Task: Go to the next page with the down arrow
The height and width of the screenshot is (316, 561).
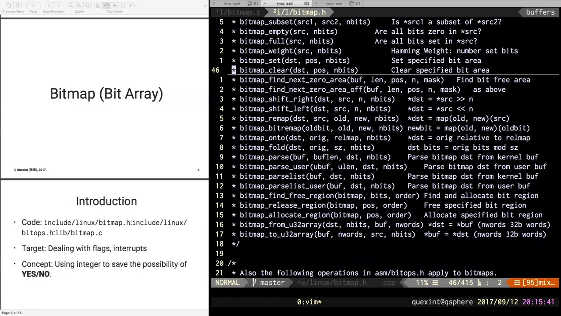Action: (18, 6)
